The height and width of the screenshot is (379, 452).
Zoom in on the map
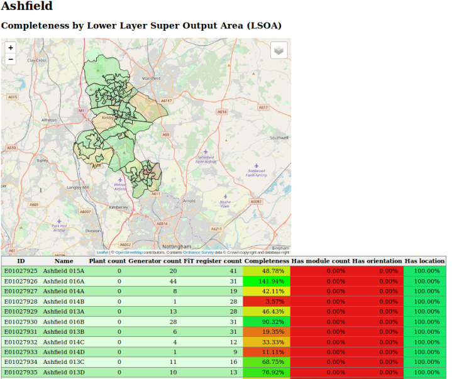[x=11, y=48]
